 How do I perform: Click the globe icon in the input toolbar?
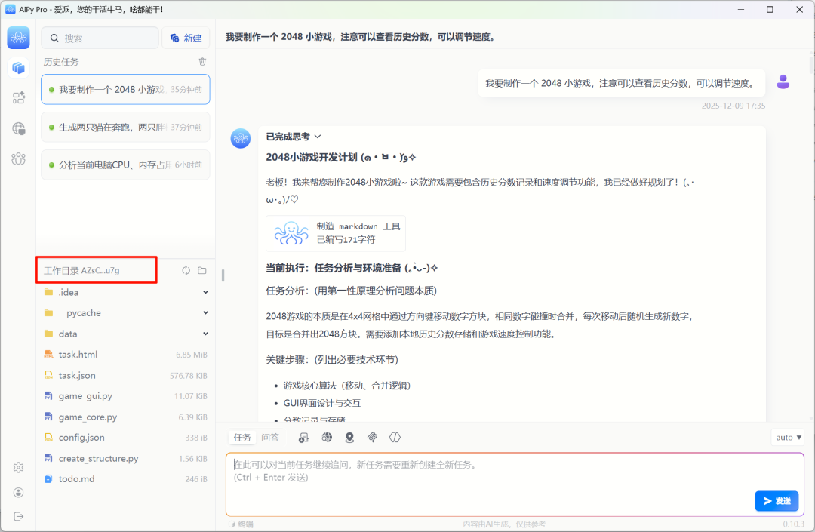[327, 437]
